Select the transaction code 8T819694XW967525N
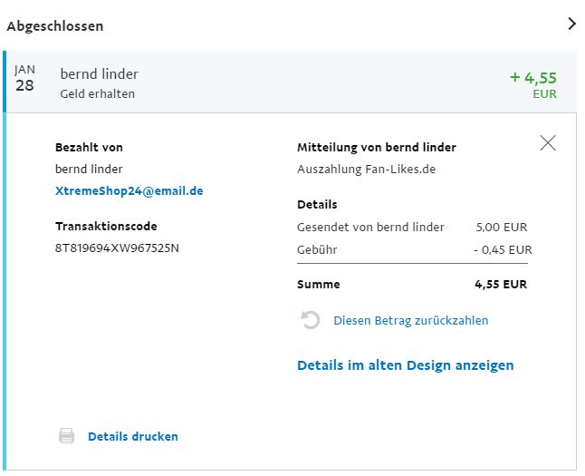 click(x=117, y=248)
